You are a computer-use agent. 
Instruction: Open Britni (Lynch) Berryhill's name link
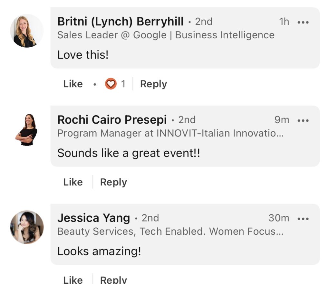[121, 22]
